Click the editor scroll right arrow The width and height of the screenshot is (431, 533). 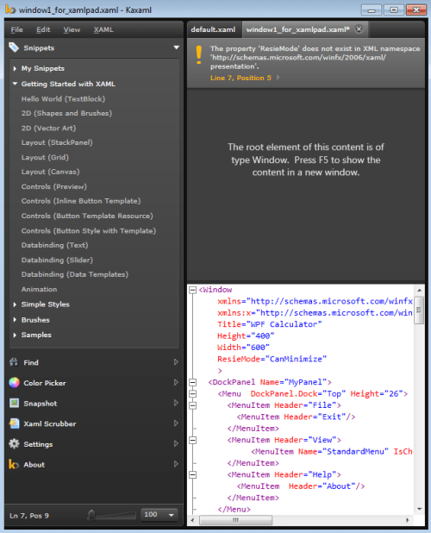click(407, 520)
